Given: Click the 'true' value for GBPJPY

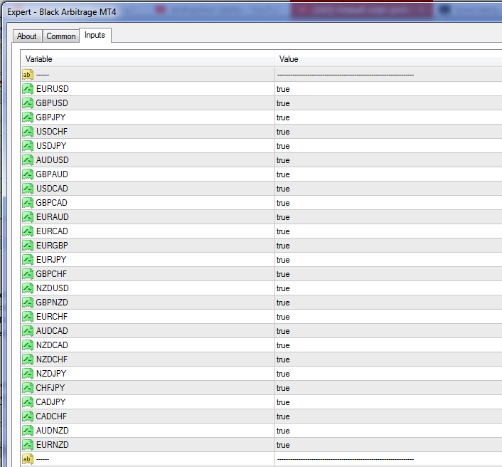Looking at the screenshot, I should pyautogui.click(x=283, y=117).
